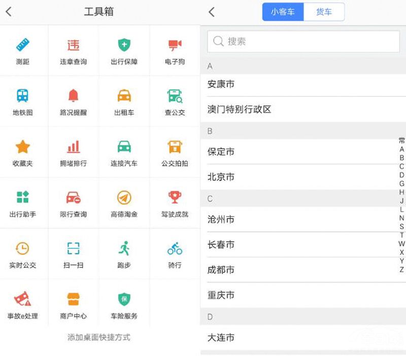This screenshot has width=406, height=356.
Task: Tap 添加桌面快捷方式 link
Action: click(98, 337)
